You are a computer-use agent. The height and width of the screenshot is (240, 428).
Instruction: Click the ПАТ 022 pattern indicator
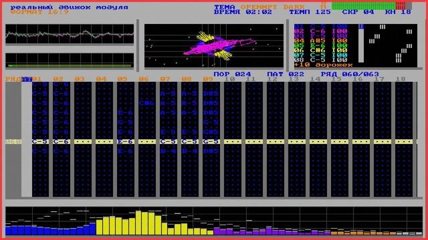click(286, 74)
